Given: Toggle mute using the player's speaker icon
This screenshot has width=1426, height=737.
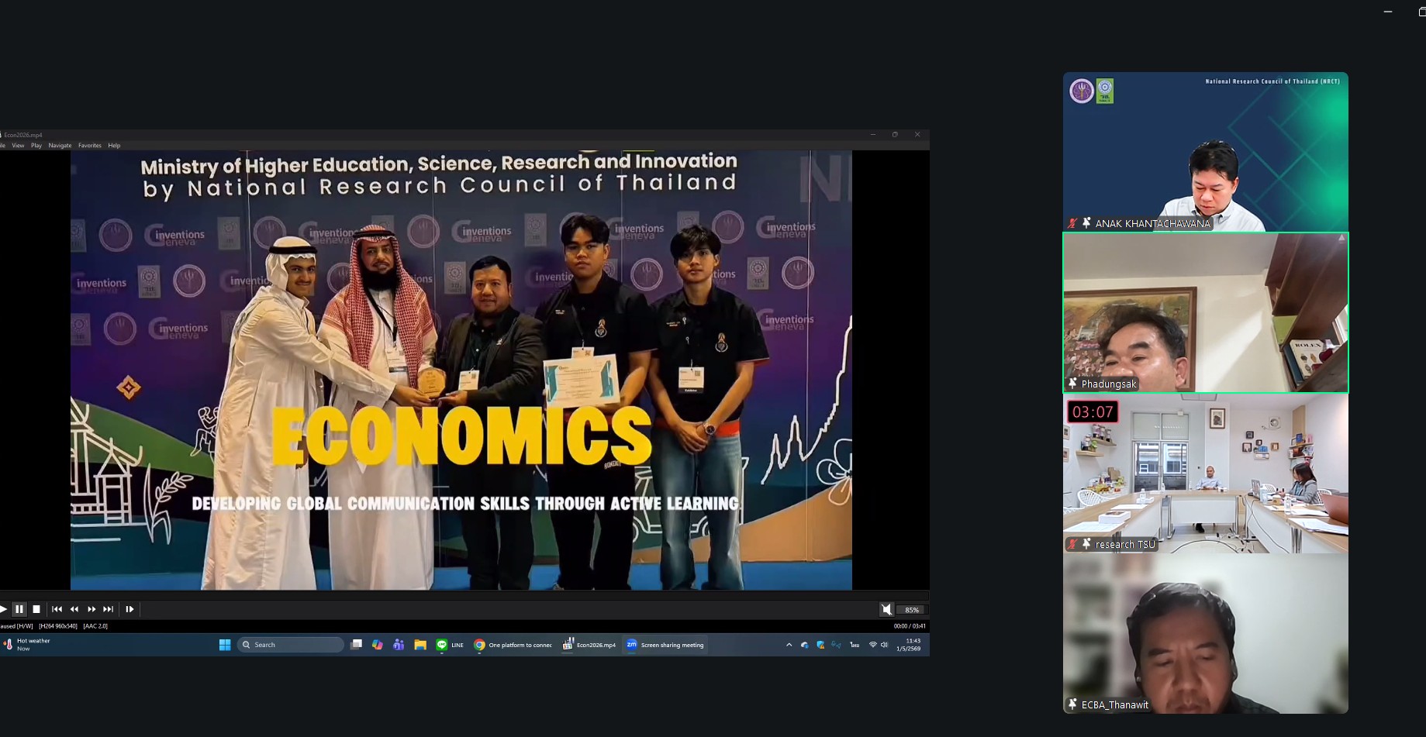Looking at the screenshot, I should click(x=886, y=610).
